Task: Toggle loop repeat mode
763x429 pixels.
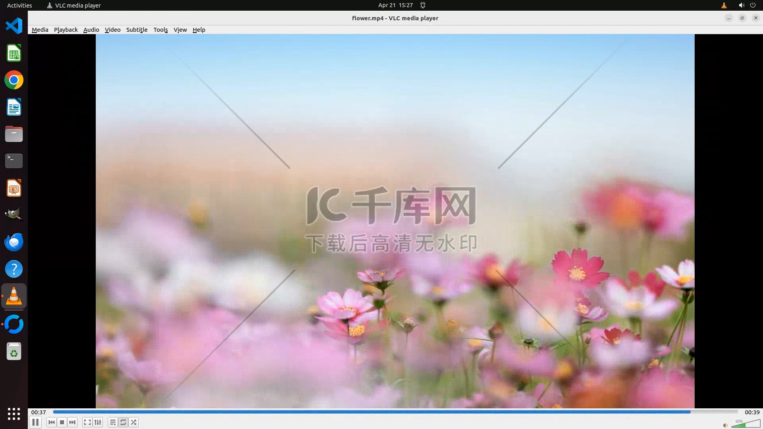Action: (x=123, y=422)
